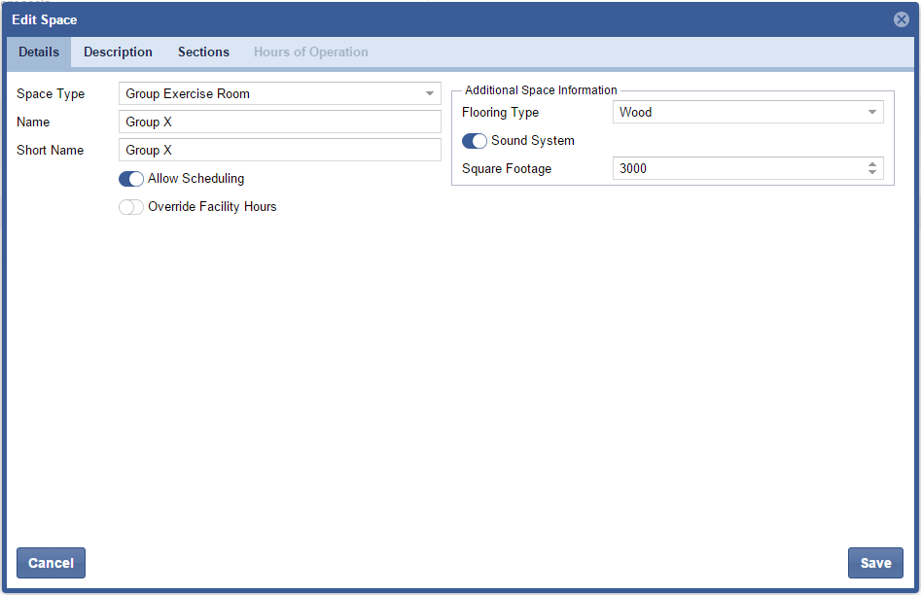Expand the Space Type dropdown arrow
Viewport: 921px width, 595px height.
[x=430, y=94]
